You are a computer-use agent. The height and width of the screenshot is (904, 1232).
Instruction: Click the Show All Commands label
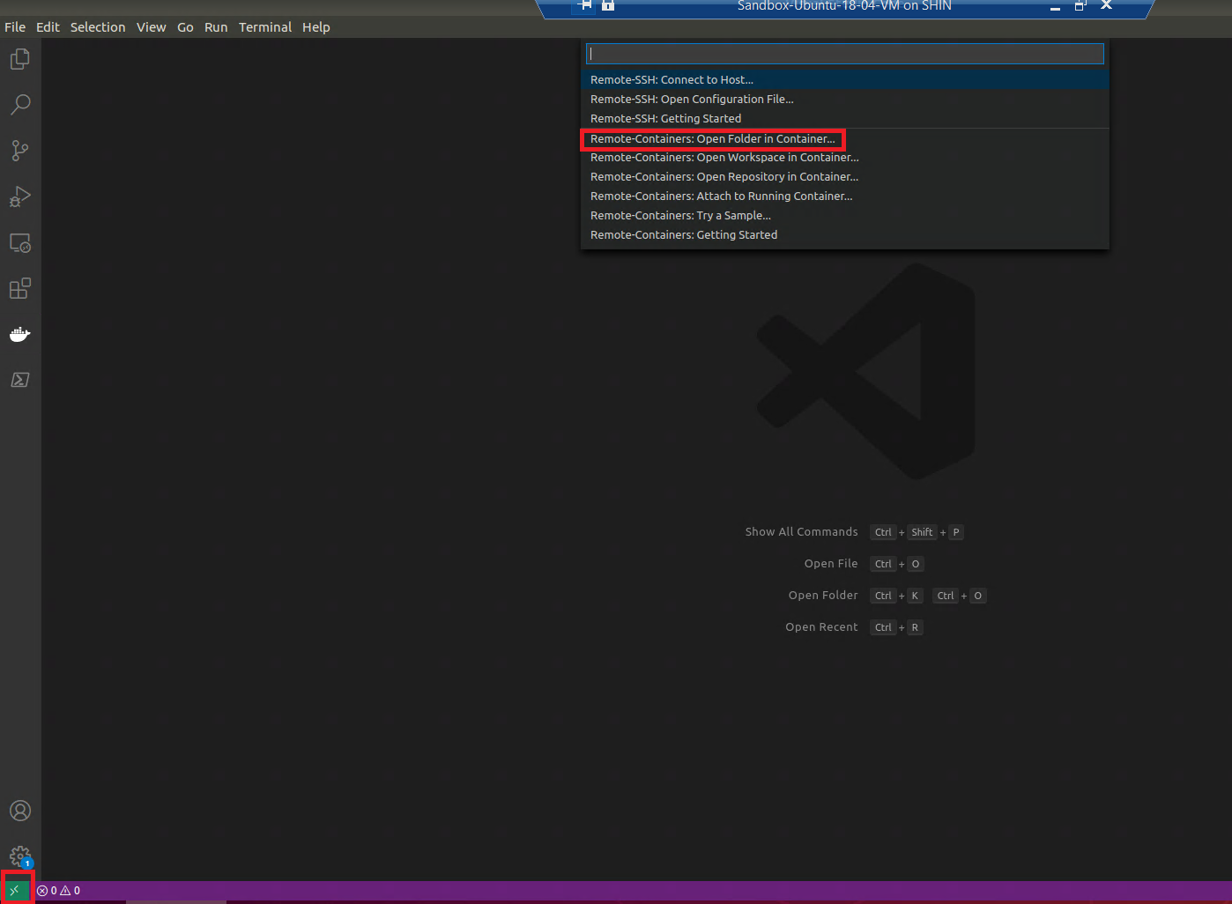[x=801, y=532]
